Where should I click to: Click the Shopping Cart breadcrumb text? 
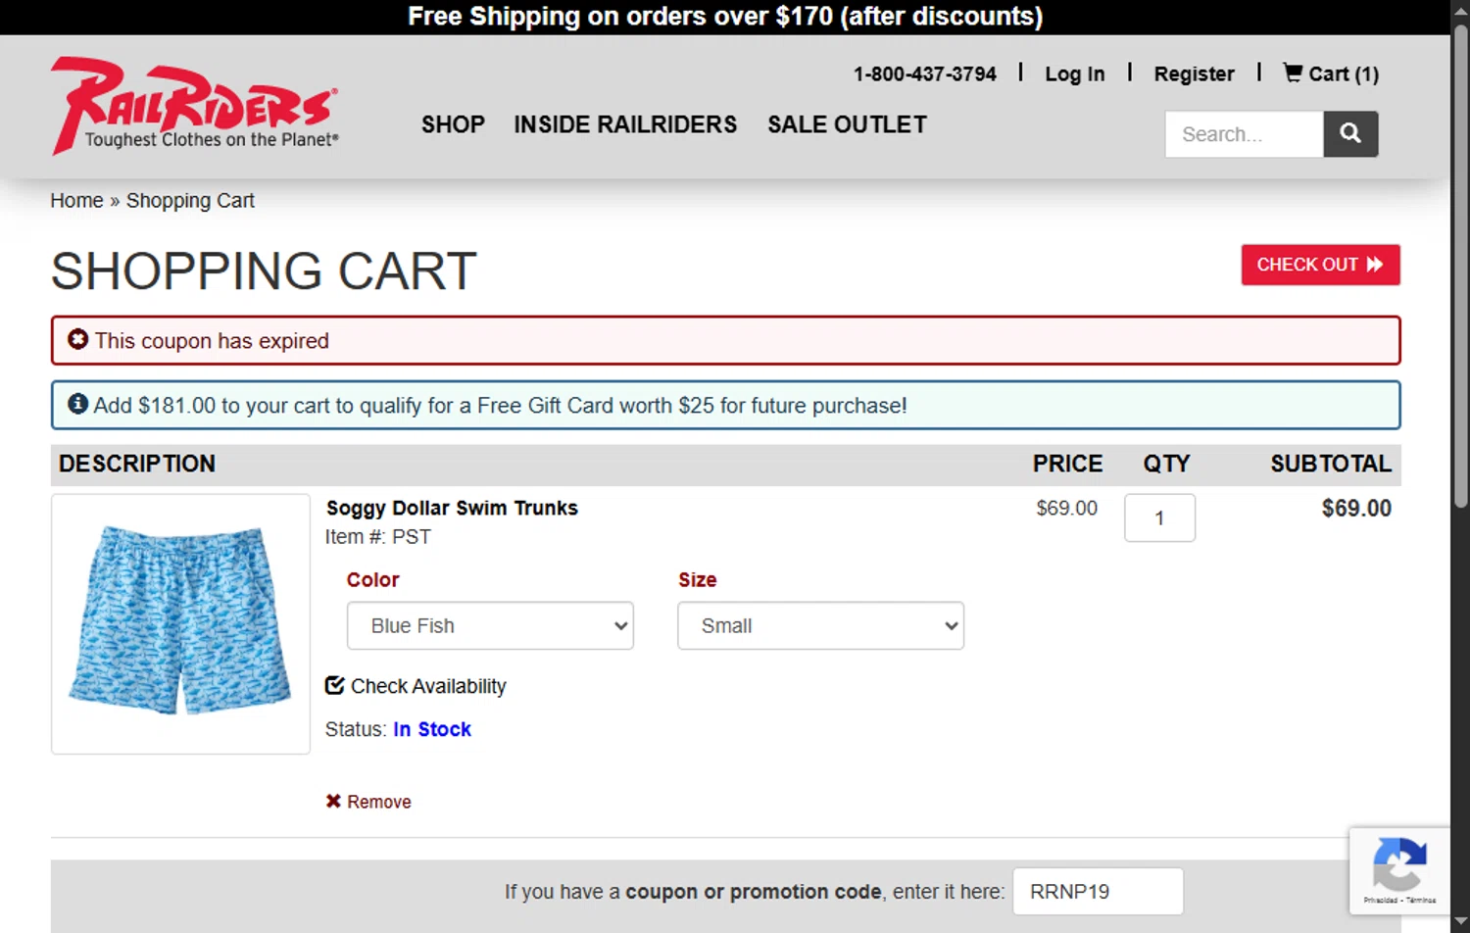point(190,200)
